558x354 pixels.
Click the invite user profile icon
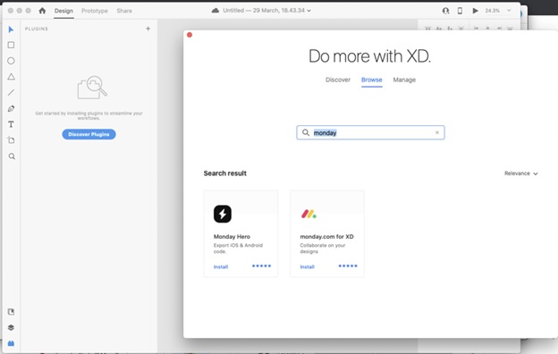(445, 11)
